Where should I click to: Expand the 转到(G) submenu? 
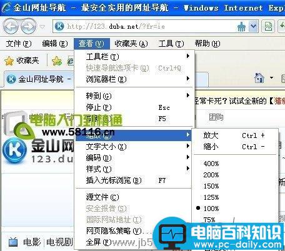click(x=134, y=96)
